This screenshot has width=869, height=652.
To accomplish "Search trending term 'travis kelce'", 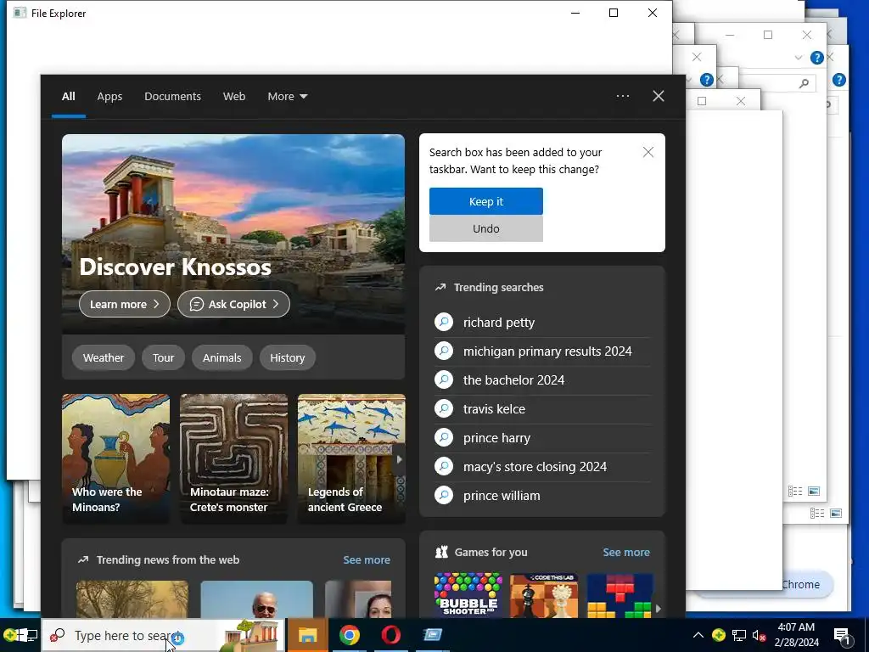I will click(x=542, y=408).
